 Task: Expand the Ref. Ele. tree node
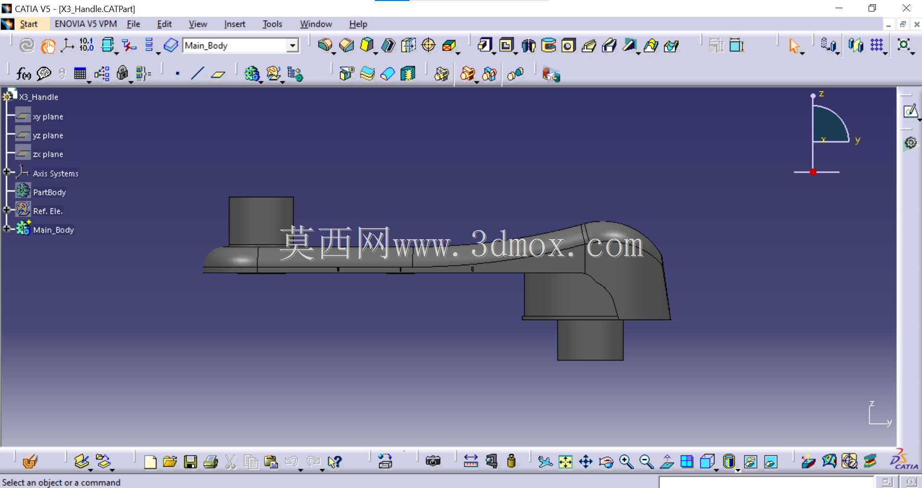6,210
